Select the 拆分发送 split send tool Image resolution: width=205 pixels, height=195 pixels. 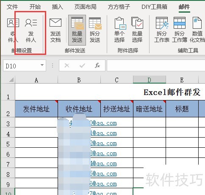click(95, 30)
